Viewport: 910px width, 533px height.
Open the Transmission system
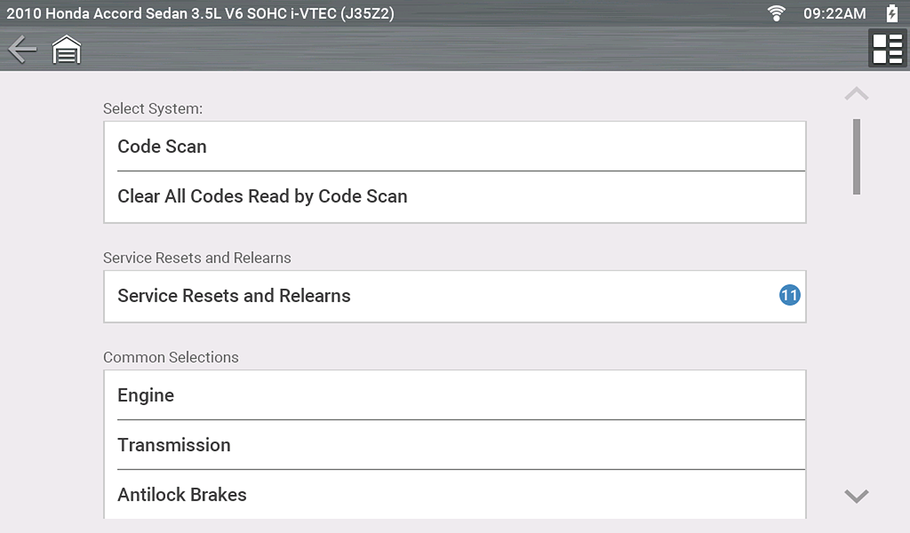pos(454,445)
